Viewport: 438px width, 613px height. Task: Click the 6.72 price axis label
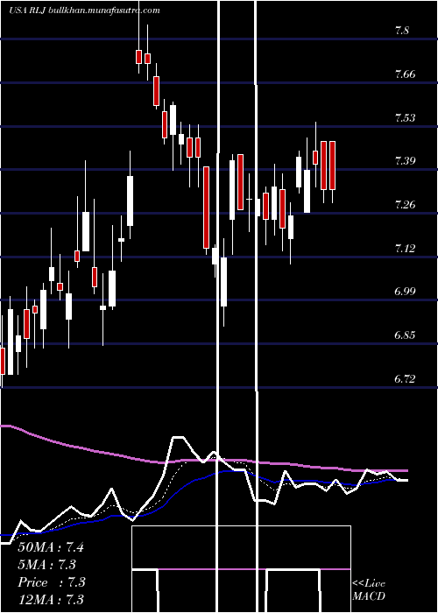[x=405, y=378]
